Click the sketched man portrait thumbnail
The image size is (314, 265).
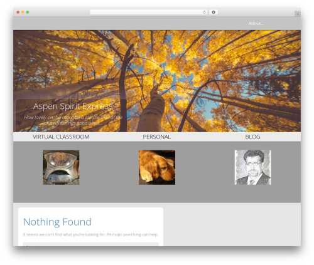click(253, 167)
